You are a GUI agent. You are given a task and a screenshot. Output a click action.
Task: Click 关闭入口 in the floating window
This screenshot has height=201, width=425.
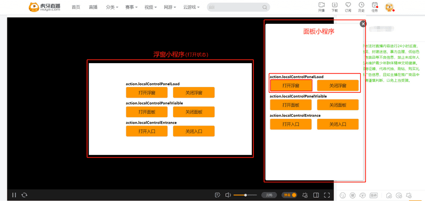[194, 131]
